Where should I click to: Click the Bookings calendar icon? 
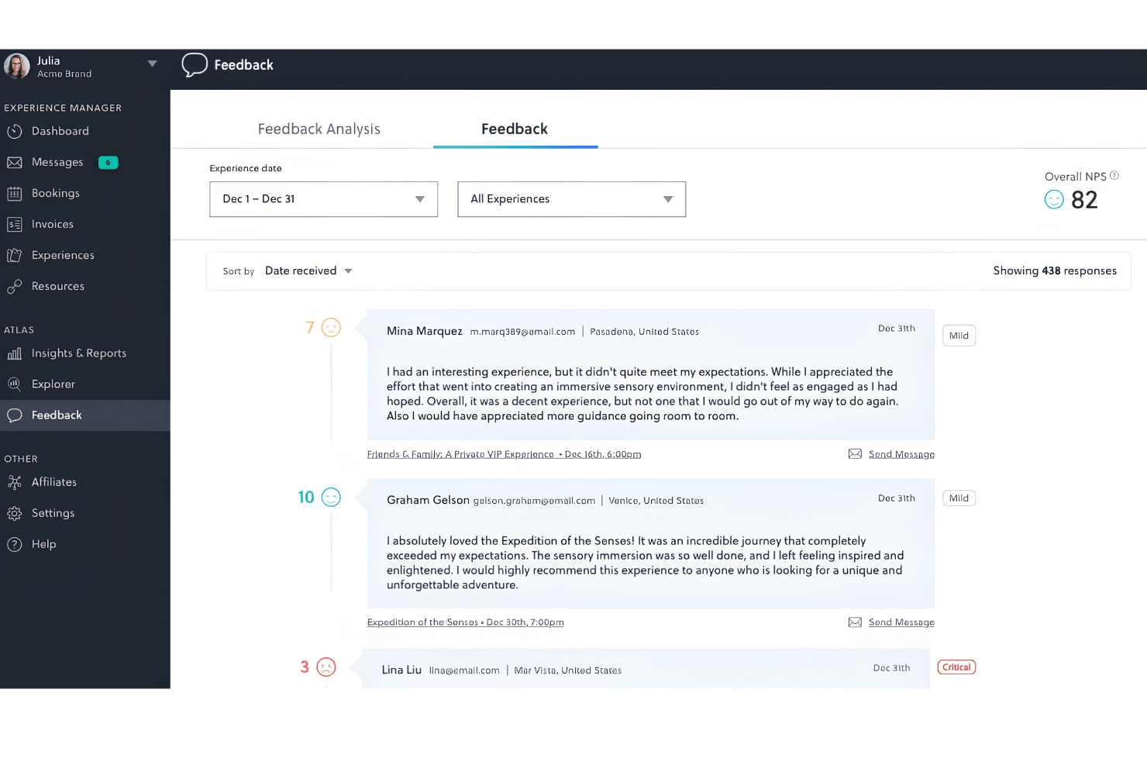tap(15, 194)
